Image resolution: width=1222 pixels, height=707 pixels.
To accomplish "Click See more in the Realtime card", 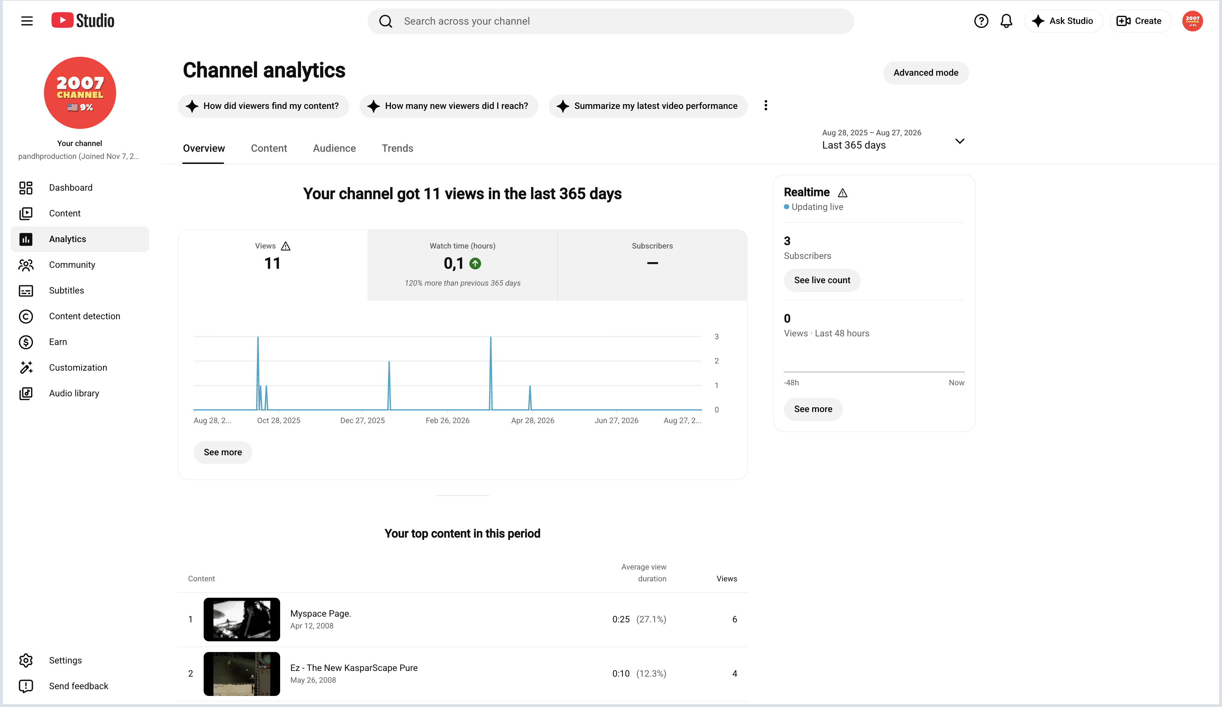I will click(813, 409).
